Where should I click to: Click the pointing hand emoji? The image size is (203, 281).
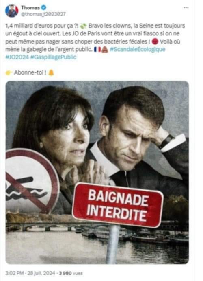coord(9,73)
